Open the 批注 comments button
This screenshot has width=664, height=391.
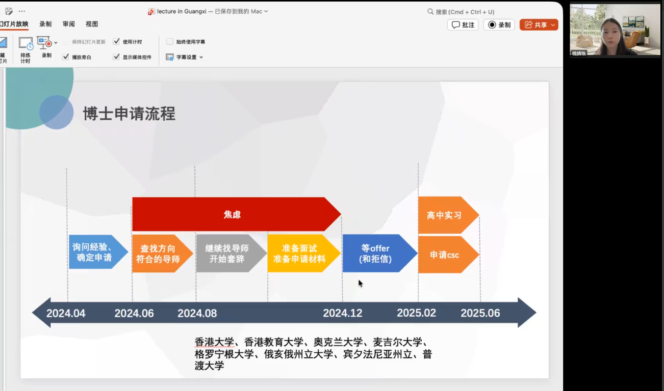pos(463,24)
